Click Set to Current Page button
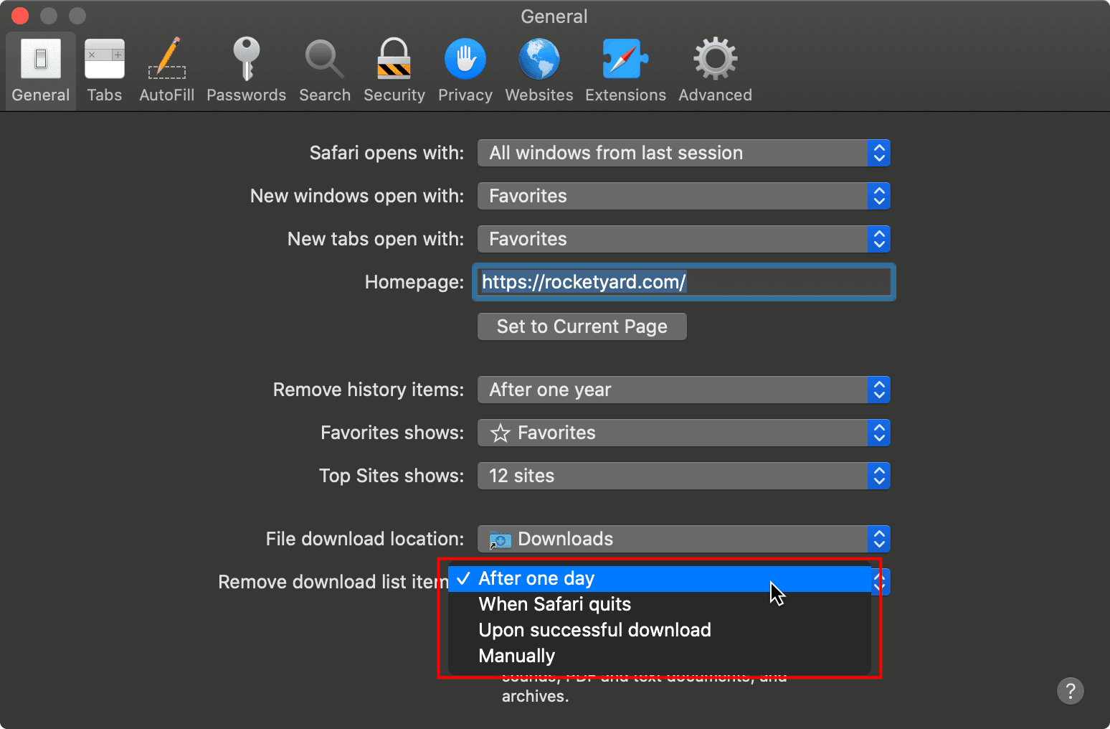Image resolution: width=1110 pixels, height=729 pixels. (582, 326)
